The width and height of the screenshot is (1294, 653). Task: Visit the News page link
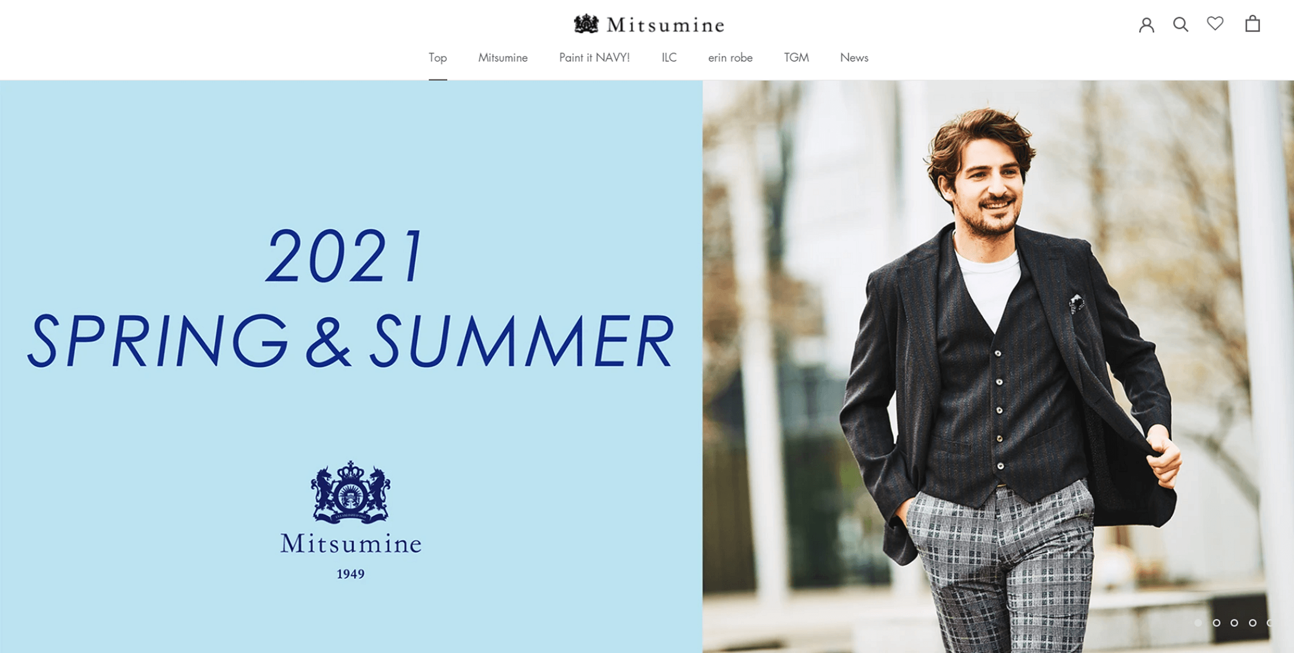[854, 57]
